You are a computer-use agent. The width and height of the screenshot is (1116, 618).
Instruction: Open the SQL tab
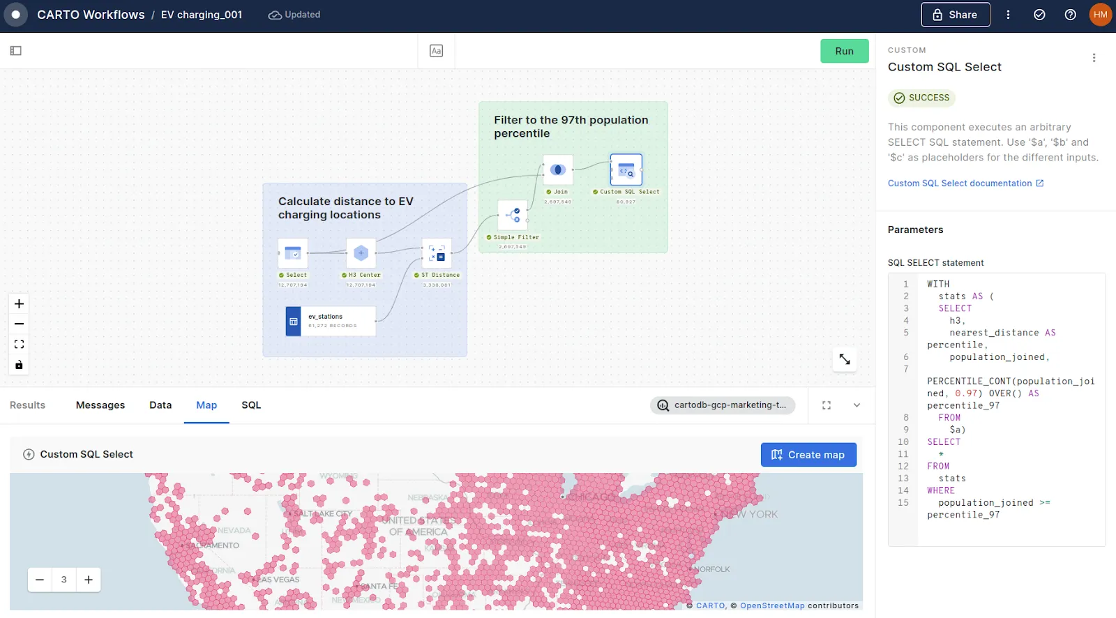click(251, 405)
